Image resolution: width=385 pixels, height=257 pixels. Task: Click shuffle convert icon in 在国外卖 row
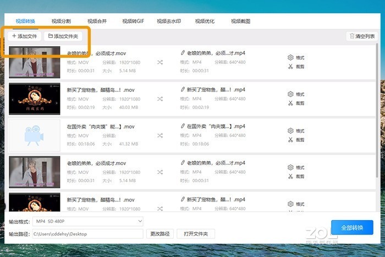[x=160, y=135]
